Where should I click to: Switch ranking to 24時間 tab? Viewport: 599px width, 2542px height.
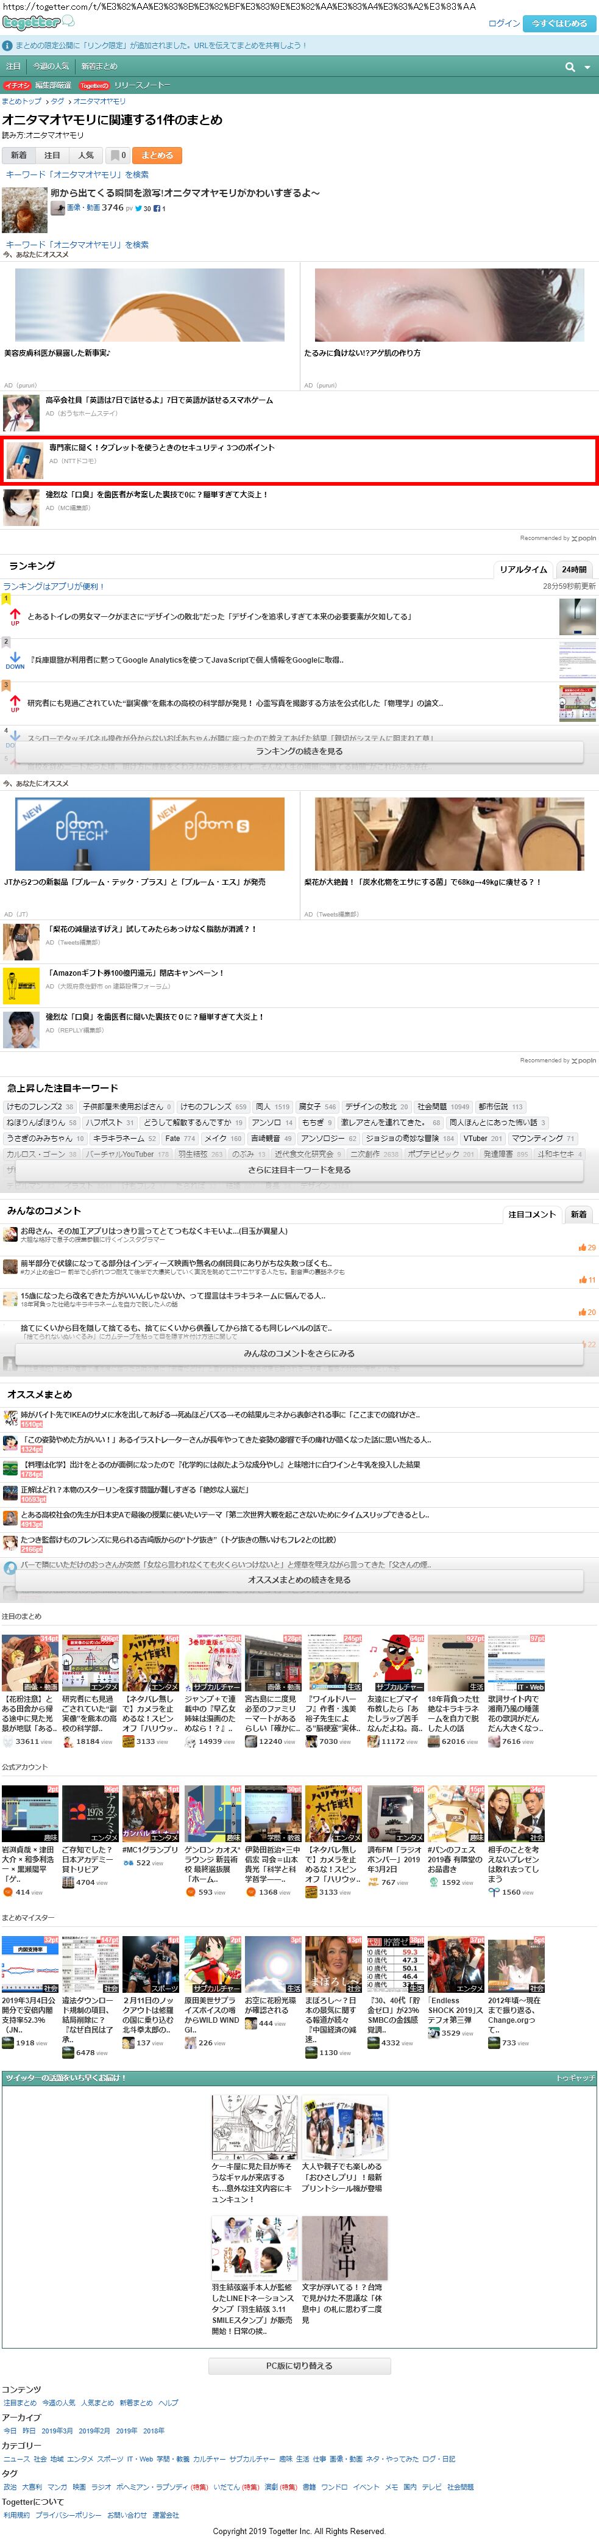click(575, 569)
